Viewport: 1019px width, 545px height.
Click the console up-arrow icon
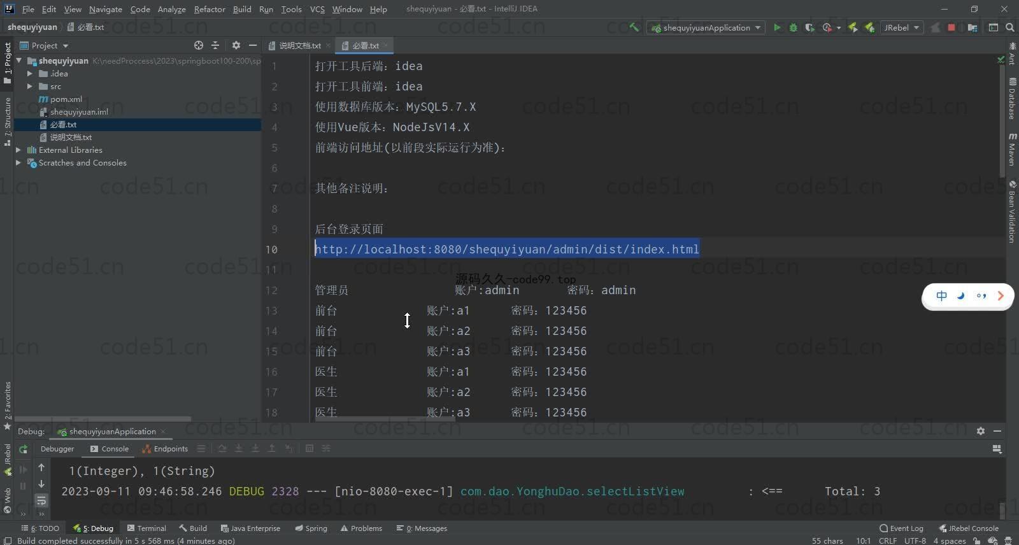pyautogui.click(x=41, y=467)
